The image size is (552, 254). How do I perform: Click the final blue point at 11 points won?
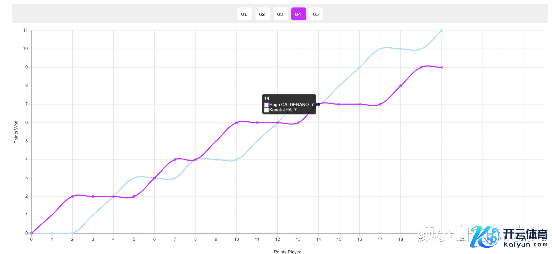pyautogui.click(x=441, y=30)
